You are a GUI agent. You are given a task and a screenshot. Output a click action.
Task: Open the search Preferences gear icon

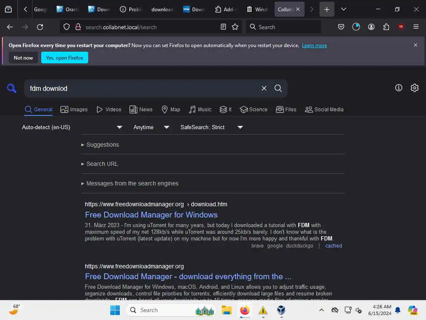415,87
